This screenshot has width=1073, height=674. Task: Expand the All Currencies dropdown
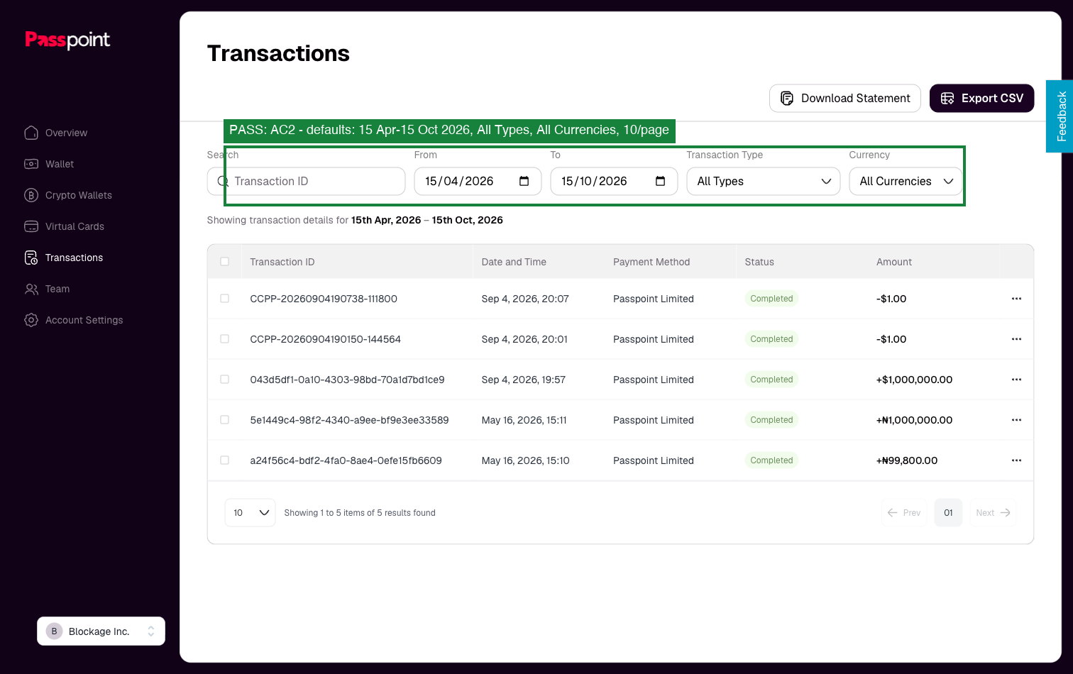[906, 182]
